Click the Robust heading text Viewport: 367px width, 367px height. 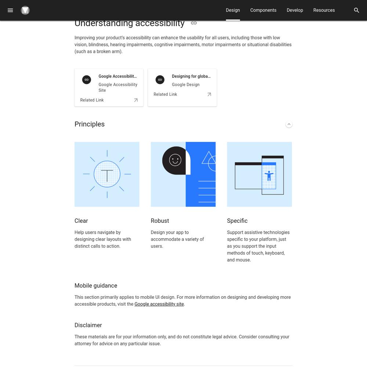pyautogui.click(x=160, y=221)
